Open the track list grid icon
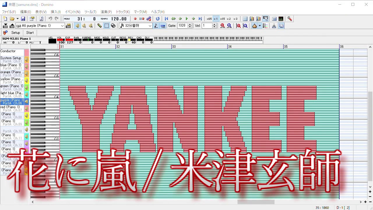 pyautogui.click(x=274, y=19)
